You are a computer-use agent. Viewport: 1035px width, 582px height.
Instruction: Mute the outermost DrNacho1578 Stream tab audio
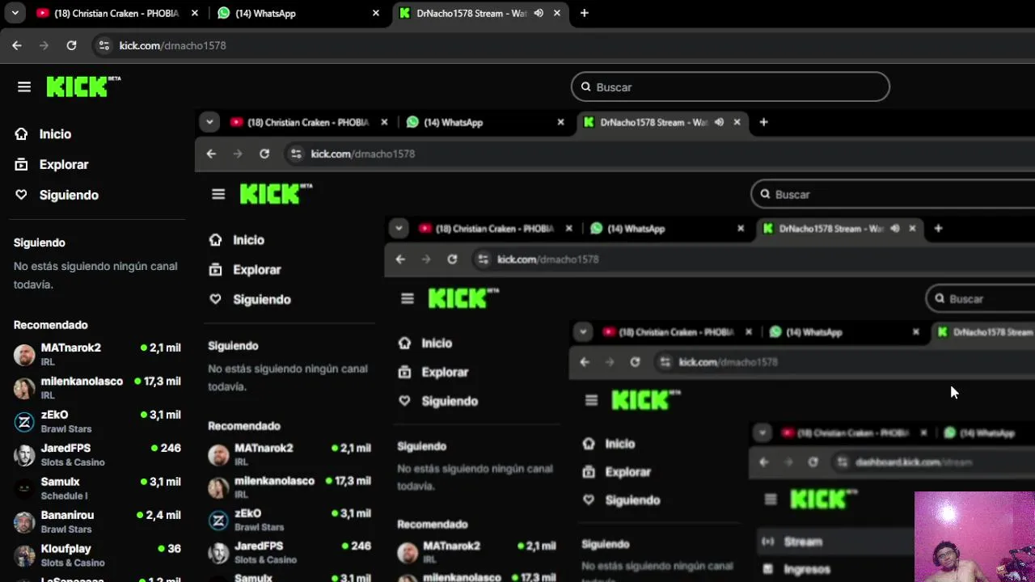[x=539, y=13]
